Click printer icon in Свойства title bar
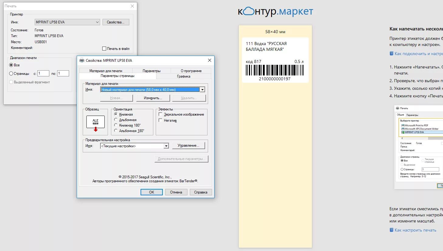The image size is (443, 251). click(82, 60)
